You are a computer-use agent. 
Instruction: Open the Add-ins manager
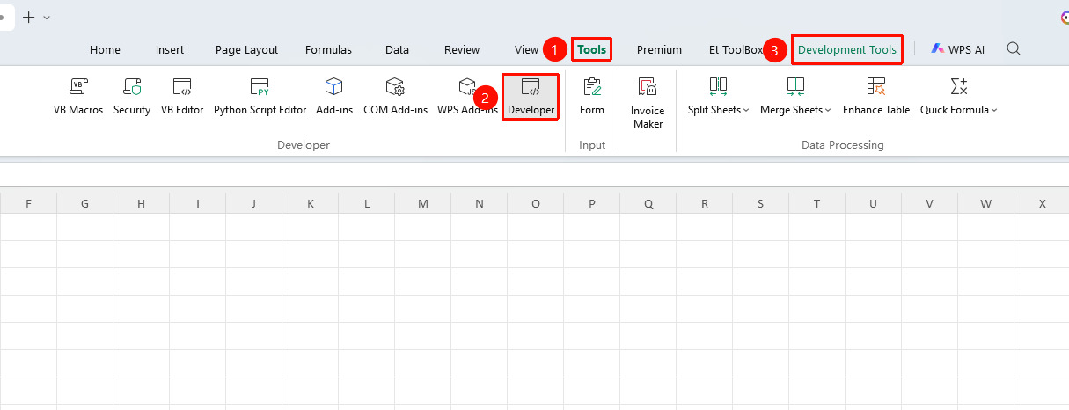tap(334, 96)
